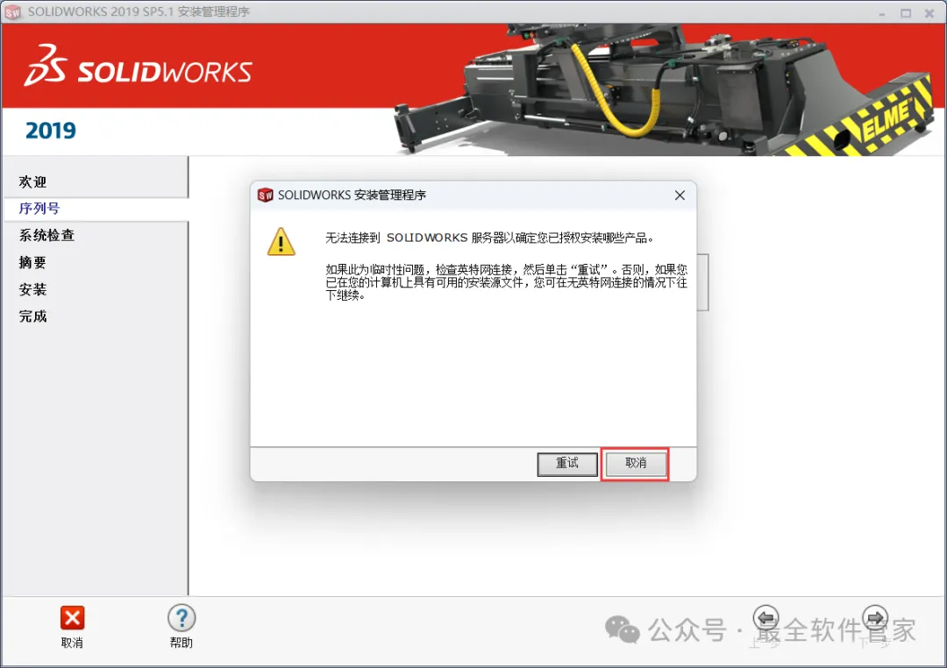Close the SOLIDWORKS 安装管理程序 dialog
Screen dimensions: 947x668
pyautogui.click(x=680, y=195)
